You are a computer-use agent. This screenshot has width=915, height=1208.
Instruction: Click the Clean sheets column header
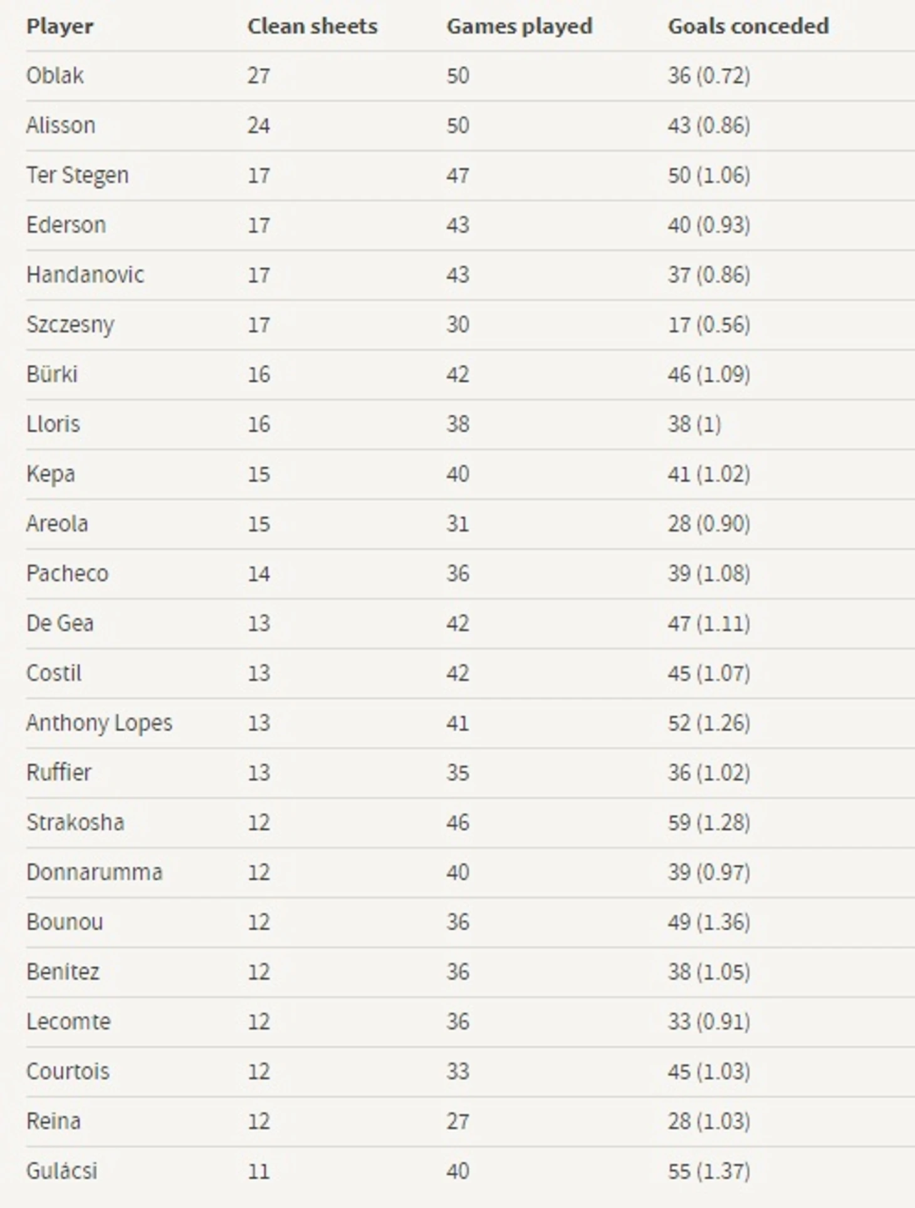312,26
